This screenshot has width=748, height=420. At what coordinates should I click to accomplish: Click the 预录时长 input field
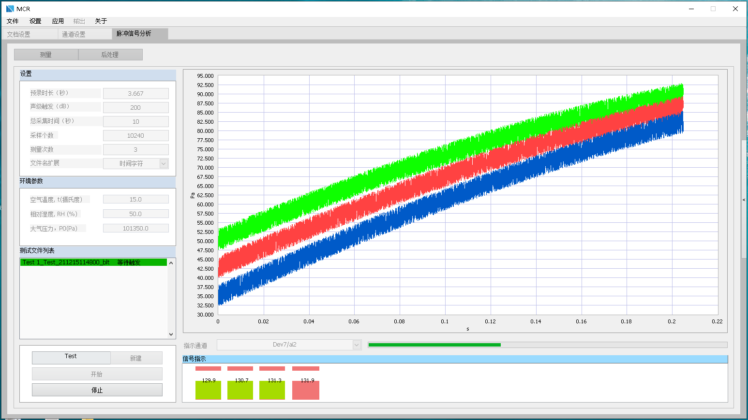tap(135, 94)
